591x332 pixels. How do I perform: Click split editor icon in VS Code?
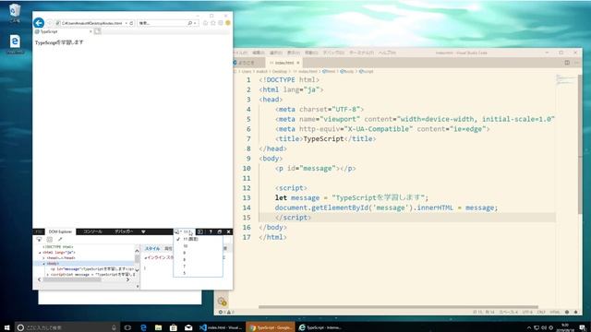tap(567, 63)
